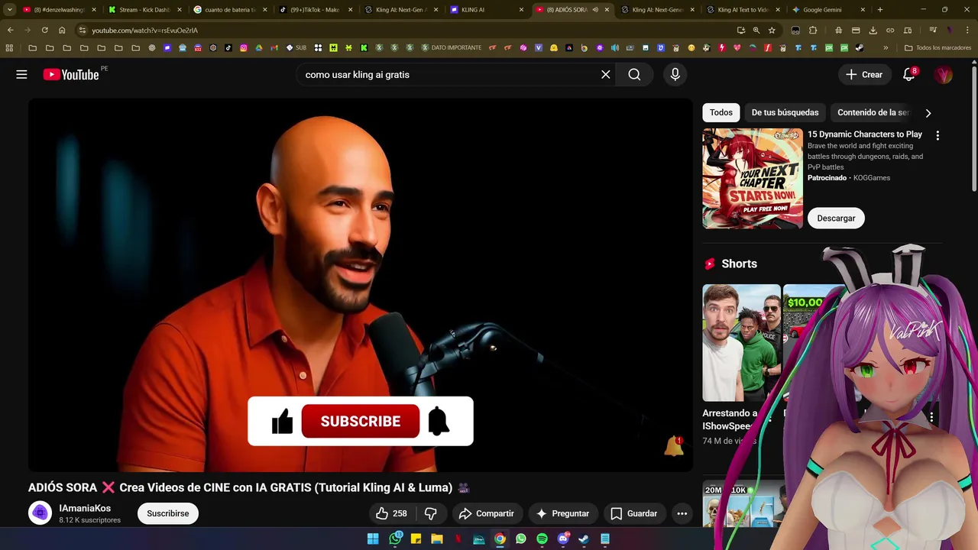Open the tab search dropdown arrow
Screen dimensions: 978x550
coord(9,10)
